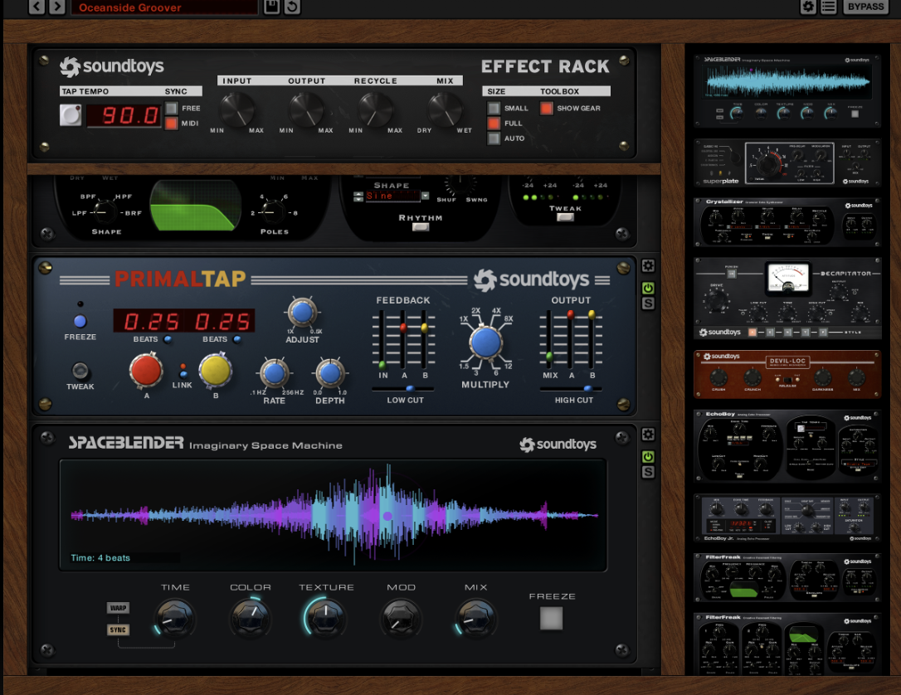Open SpaceBlender's gear settings icon
Viewport: 901px width, 695px height.
[x=647, y=433]
